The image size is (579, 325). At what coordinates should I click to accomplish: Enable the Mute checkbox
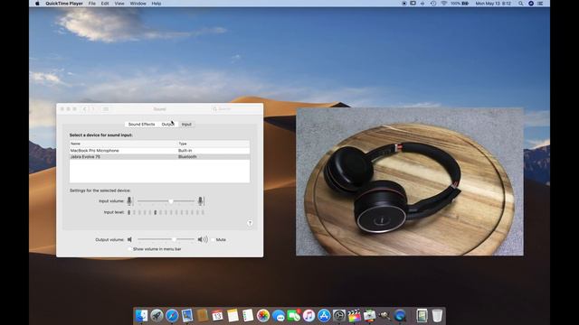point(214,239)
